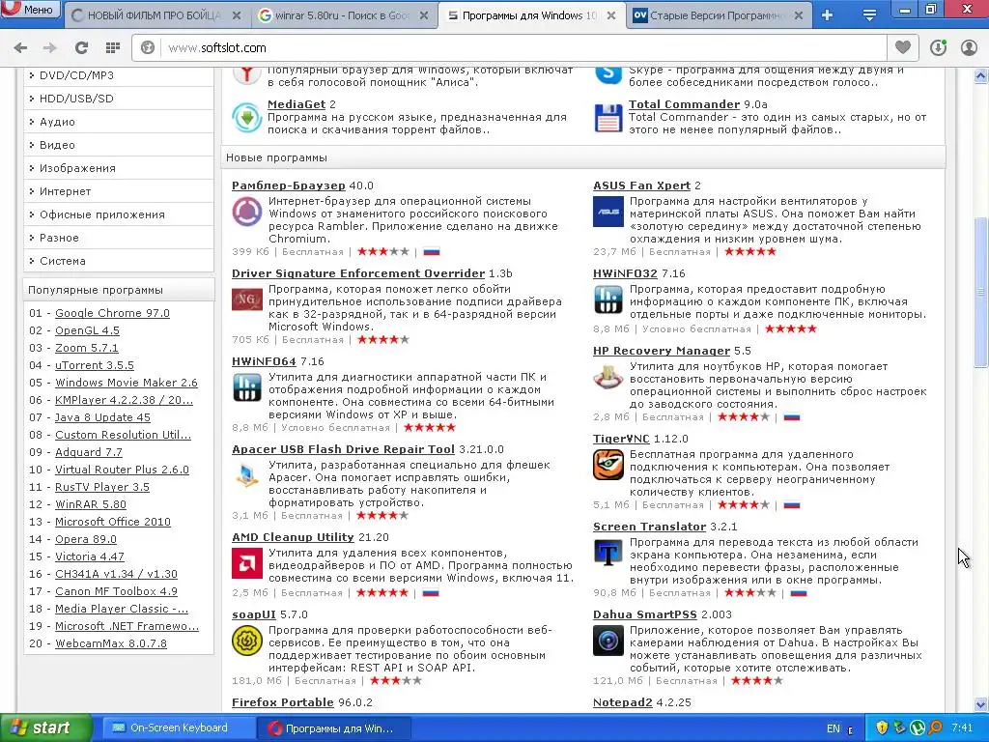Expand the Разное category
Image resolution: width=989 pixels, height=742 pixels.
click(119, 238)
